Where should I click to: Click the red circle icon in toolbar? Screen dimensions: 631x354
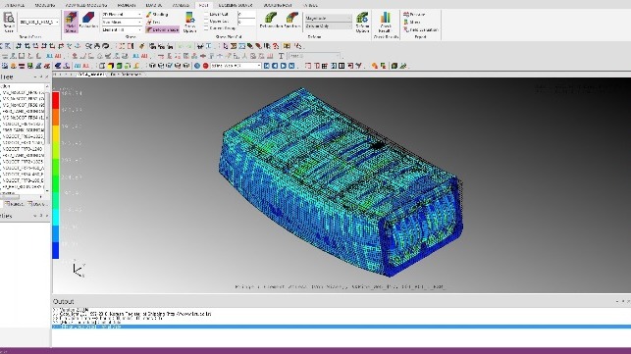click(x=206, y=66)
